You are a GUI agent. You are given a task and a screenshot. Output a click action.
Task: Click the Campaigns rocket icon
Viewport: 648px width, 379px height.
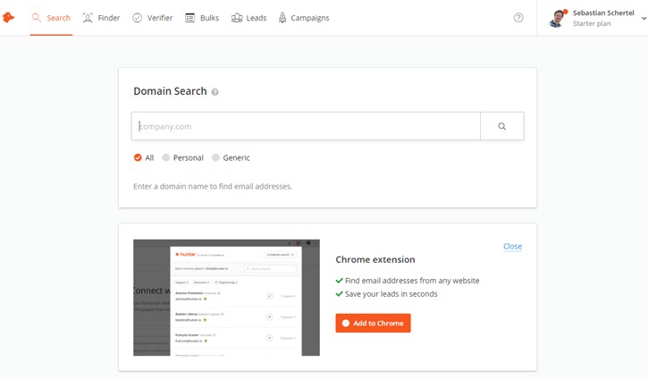[282, 18]
